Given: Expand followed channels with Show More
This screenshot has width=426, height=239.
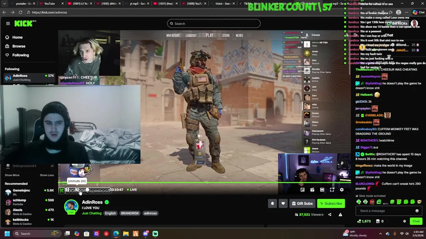Looking at the screenshot, I should tap(12, 175).
